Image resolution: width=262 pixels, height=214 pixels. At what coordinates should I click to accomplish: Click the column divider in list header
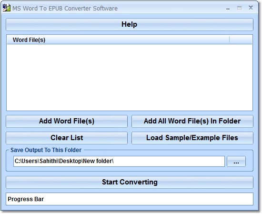(230, 40)
